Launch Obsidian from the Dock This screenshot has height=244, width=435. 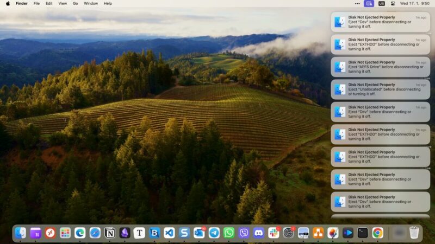tap(125, 233)
